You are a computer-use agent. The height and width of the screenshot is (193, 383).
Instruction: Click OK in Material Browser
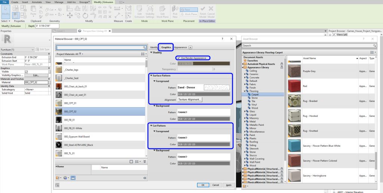point(203,185)
